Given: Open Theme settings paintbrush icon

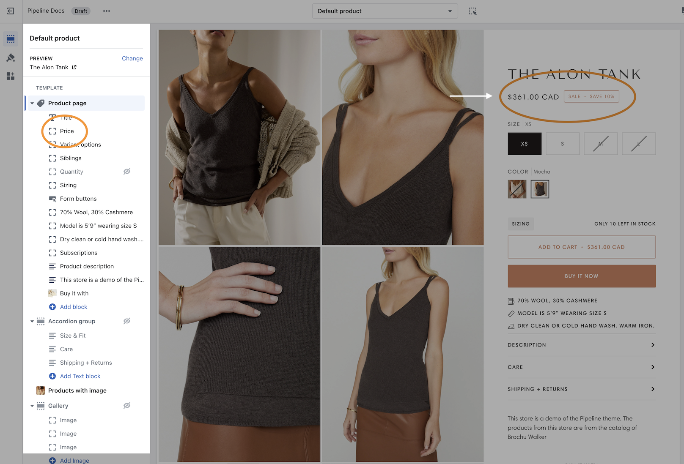Looking at the screenshot, I should coord(11,57).
